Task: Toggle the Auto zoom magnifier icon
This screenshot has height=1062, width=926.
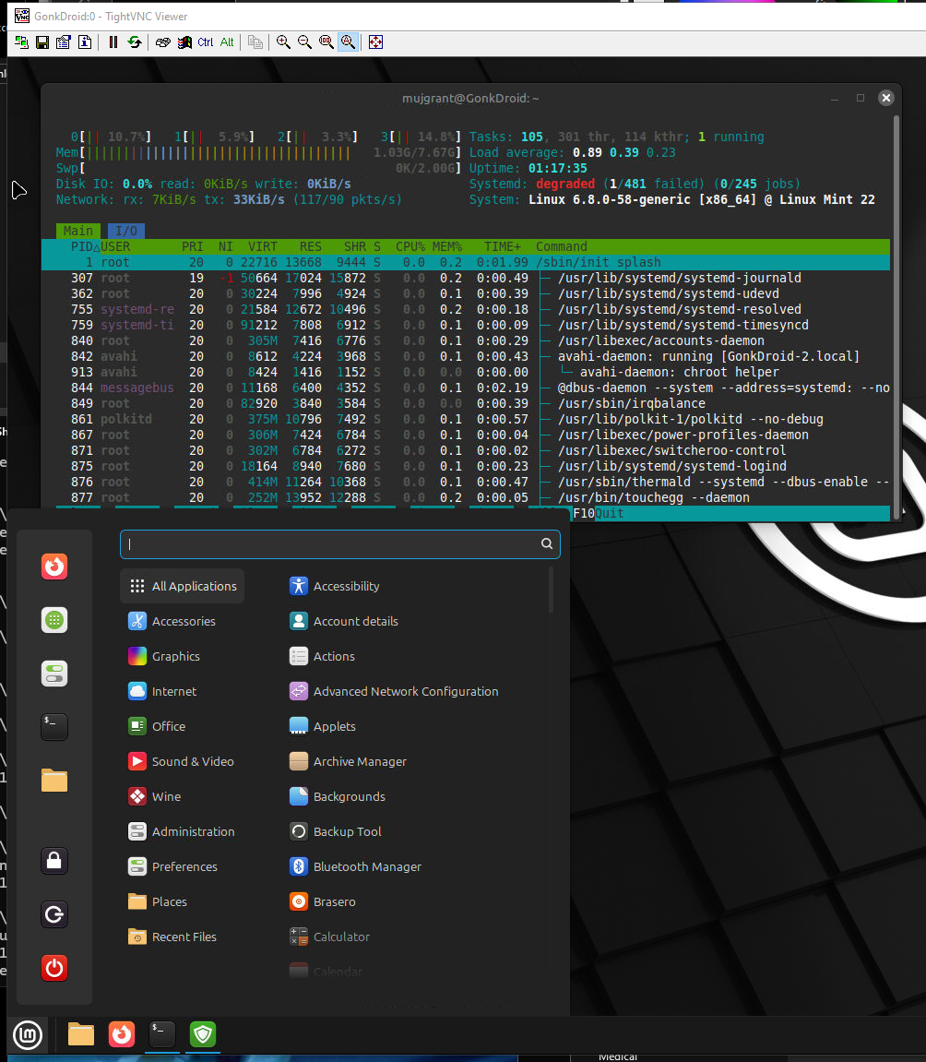Action: tap(348, 42)
